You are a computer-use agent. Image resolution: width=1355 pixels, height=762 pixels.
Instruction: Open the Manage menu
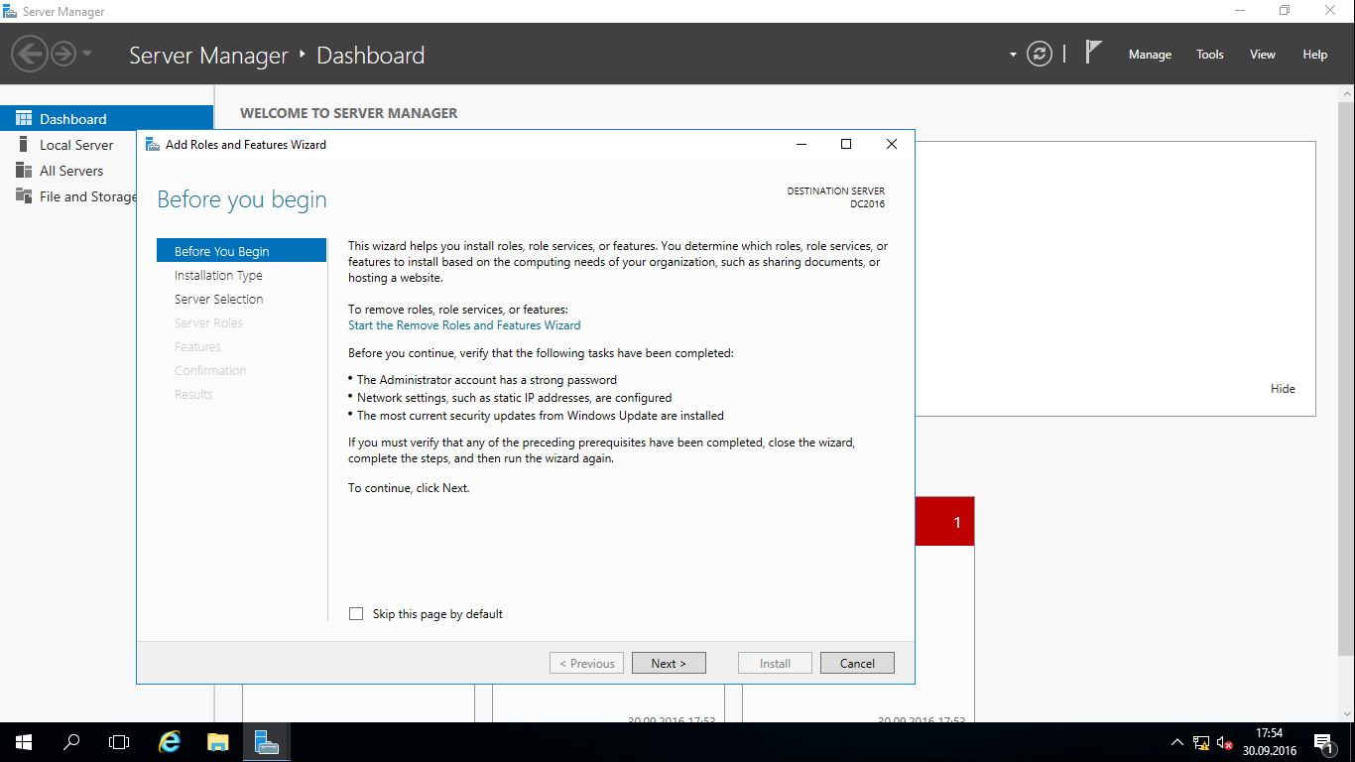[1150, 55]
